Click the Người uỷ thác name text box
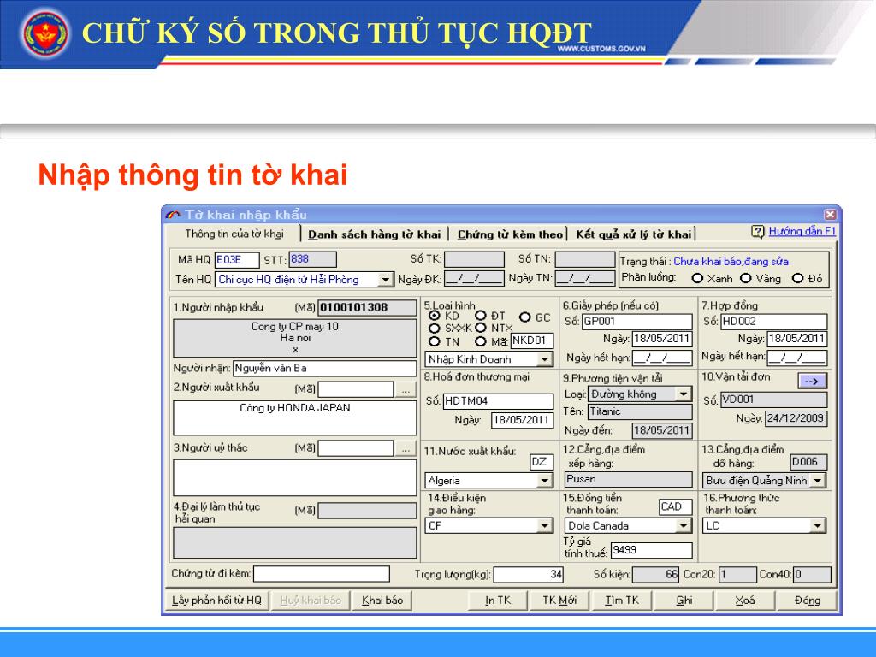The height and width of the screenshot is (657, 876). point(295,477)
